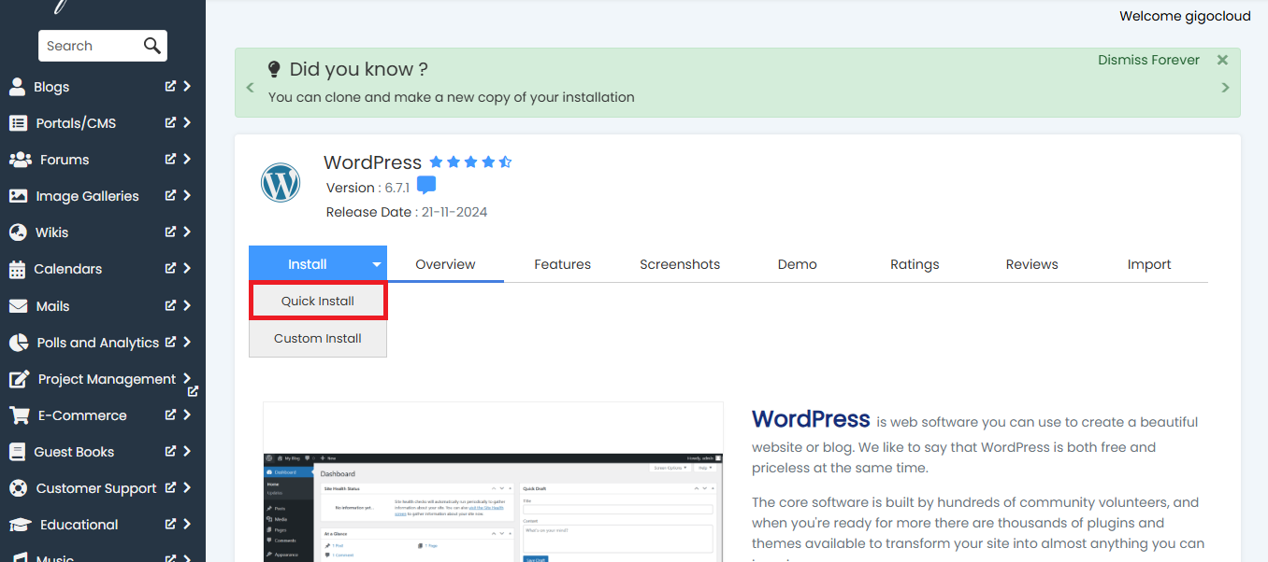The width and height of the screenshot is (1268, 562).
Task: Click the WordPress logo icon
Action: point(281,182)
